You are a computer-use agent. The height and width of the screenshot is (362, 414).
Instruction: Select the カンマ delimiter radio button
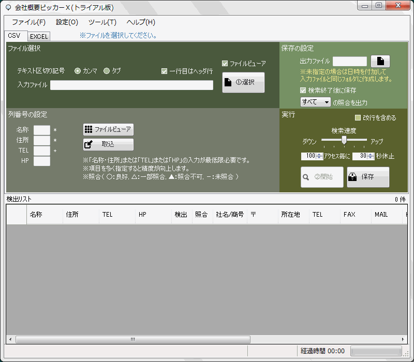(x=78, y=71)
